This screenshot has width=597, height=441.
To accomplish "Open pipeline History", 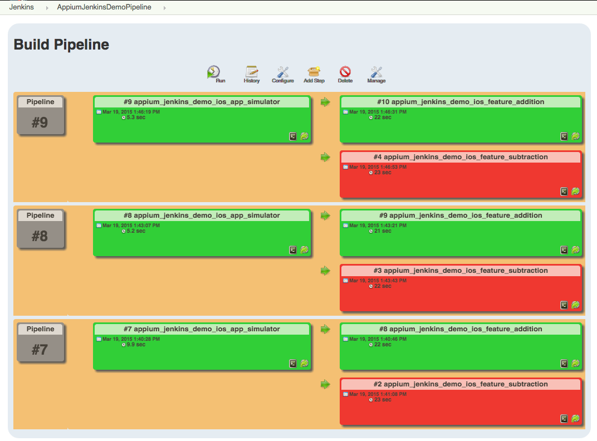I will click(252, 74).
